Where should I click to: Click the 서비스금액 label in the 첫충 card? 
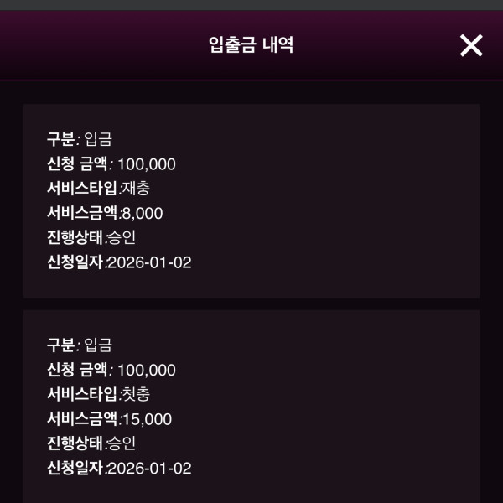[x=82, y=418]
